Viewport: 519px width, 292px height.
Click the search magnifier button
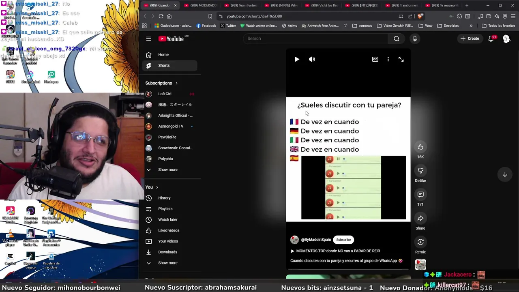pos(397,39)
